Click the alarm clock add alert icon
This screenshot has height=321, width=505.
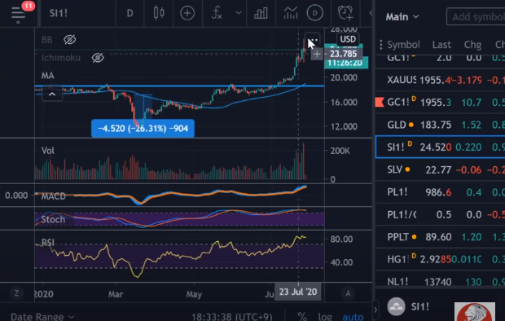coord(345,13)
